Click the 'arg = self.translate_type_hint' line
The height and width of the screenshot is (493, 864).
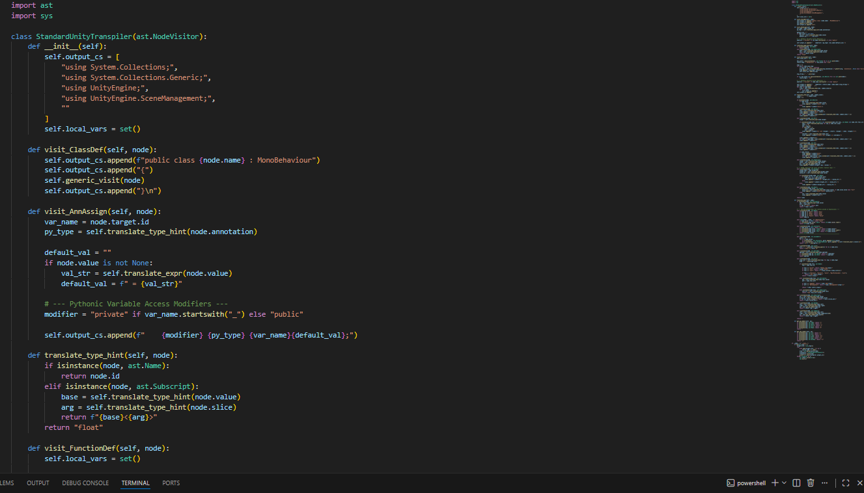(148, 407)
